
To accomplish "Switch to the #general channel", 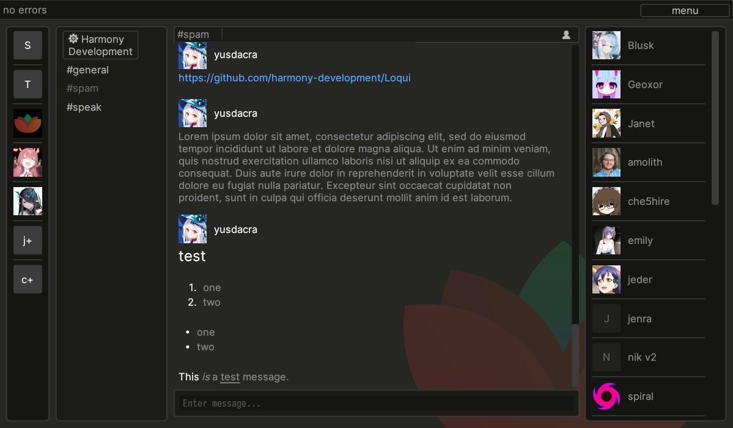I will (x=87, y=70).
